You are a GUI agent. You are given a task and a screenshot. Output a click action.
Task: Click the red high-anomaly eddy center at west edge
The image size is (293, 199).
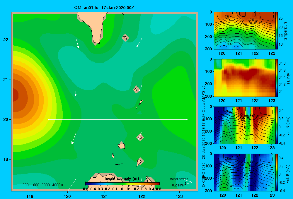(15, 95)
